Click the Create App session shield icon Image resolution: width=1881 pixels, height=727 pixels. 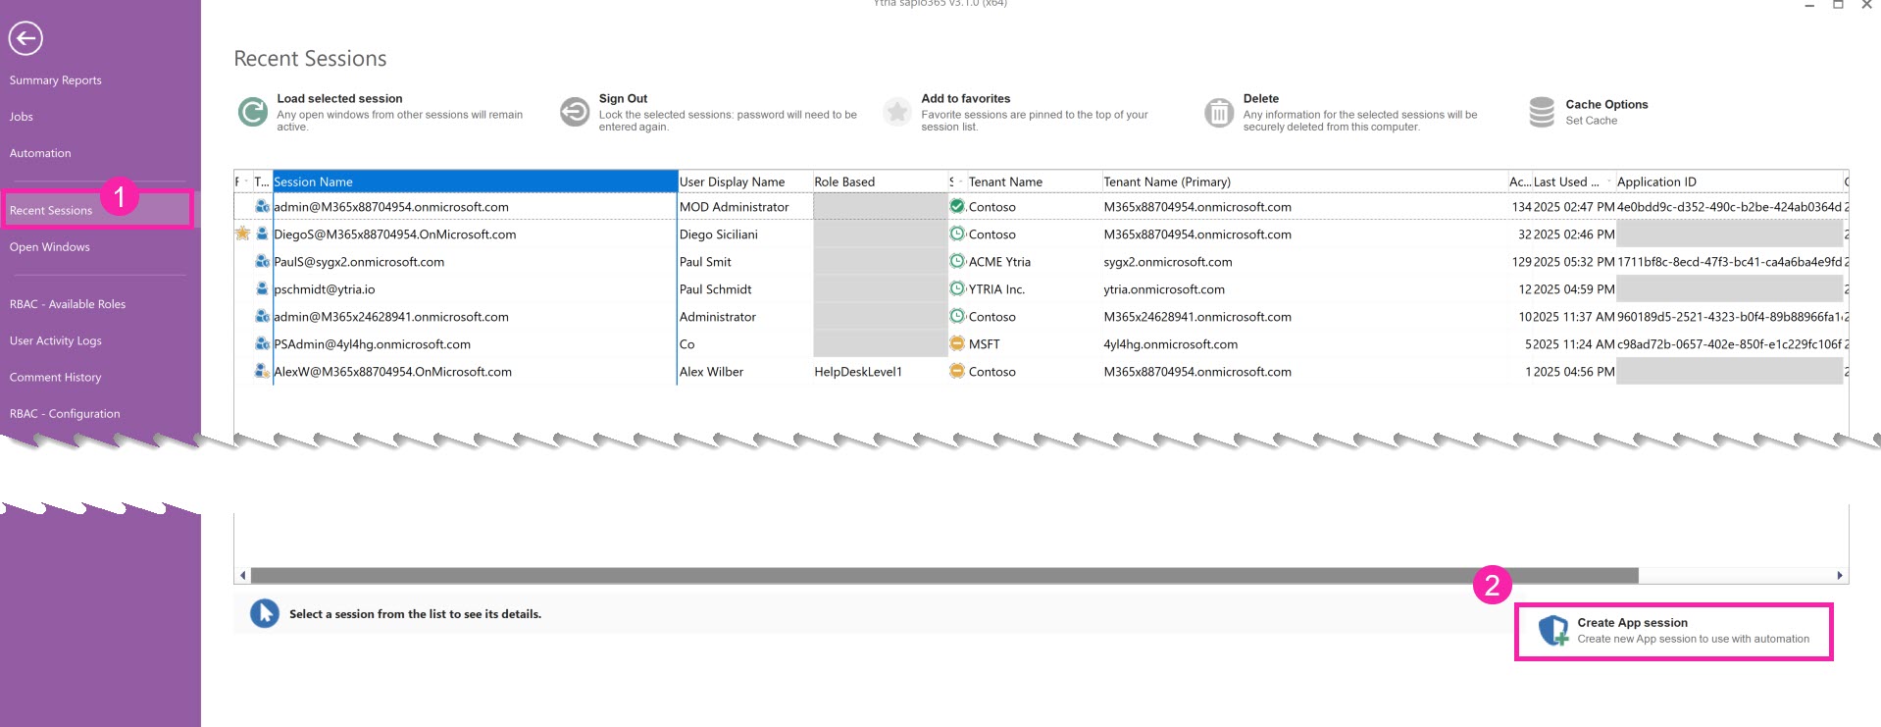tap(1553, 630)
